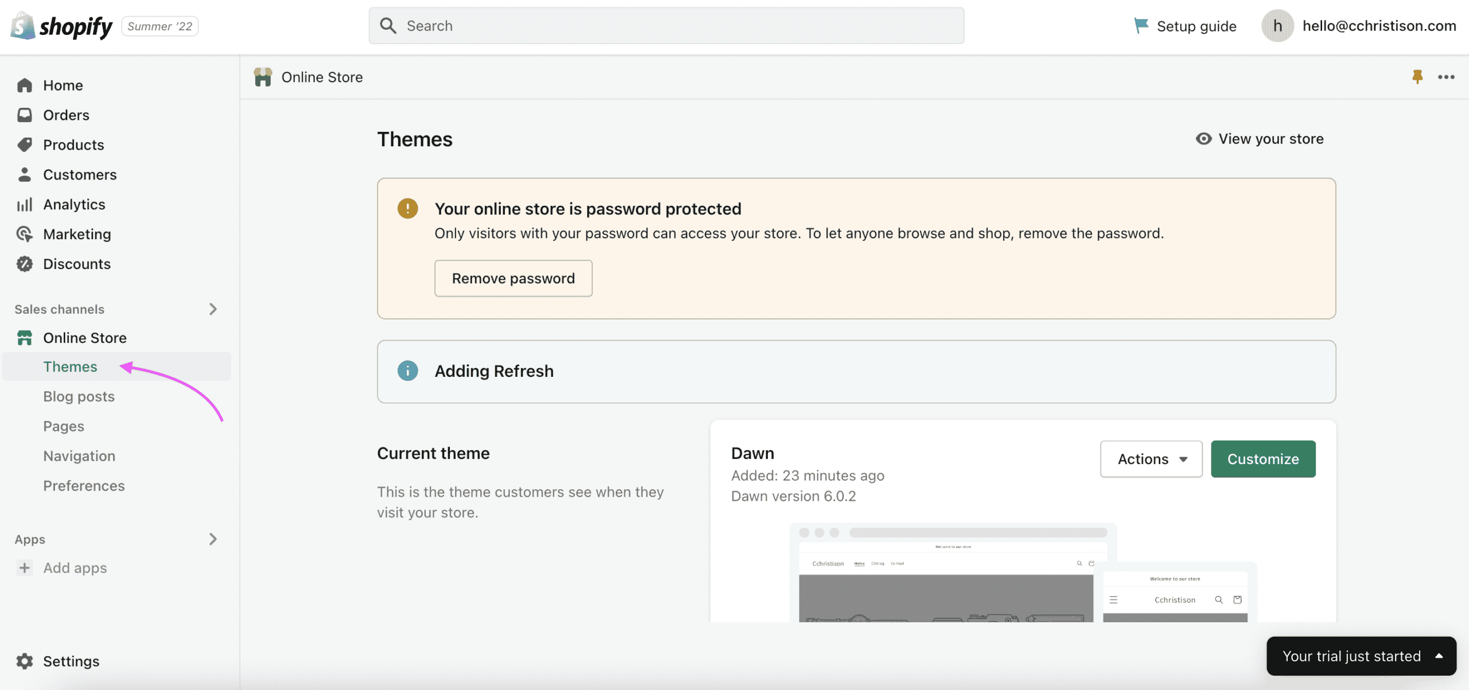Viewport: 1469px width, 690px height.
Task: Open Settings via the gear icon
Action: 25,661
